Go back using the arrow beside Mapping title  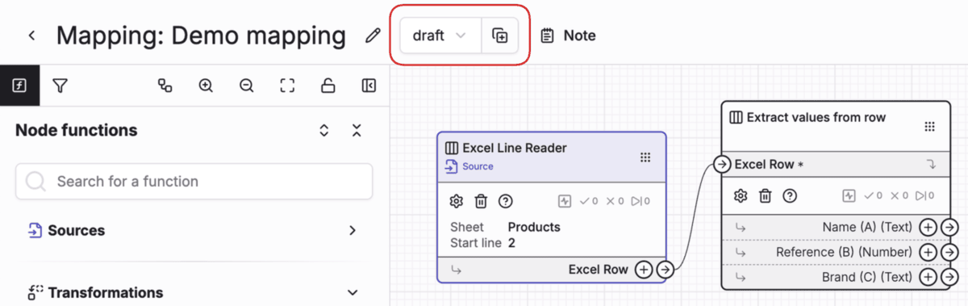31,36
